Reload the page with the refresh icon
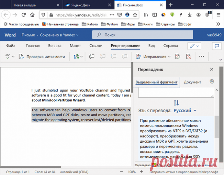This screenshot has width=224, height=175. pyautogui.click(x=23, y=15)
